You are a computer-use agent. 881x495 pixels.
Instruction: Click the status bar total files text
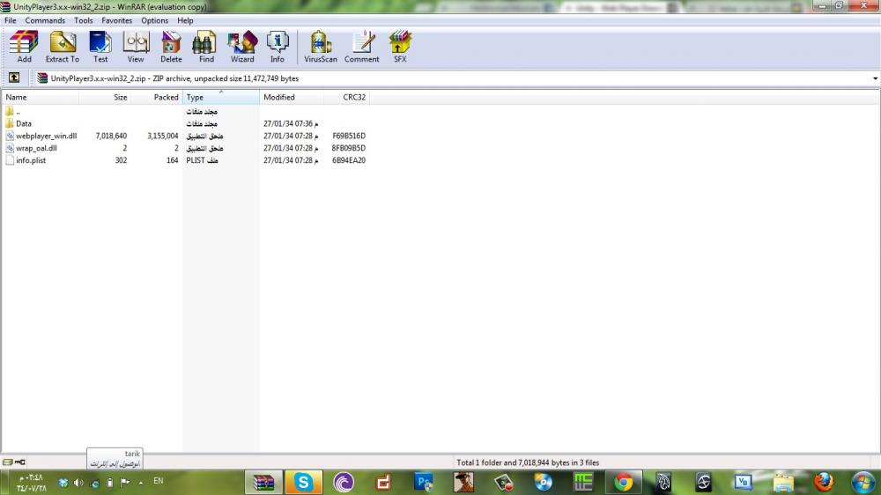point(528,463)
